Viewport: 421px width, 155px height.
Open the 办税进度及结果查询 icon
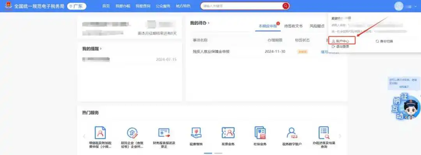pos(324,133)
